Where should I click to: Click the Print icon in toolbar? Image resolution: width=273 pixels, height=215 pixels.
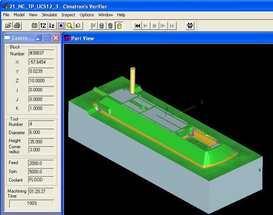coord(17,25)
